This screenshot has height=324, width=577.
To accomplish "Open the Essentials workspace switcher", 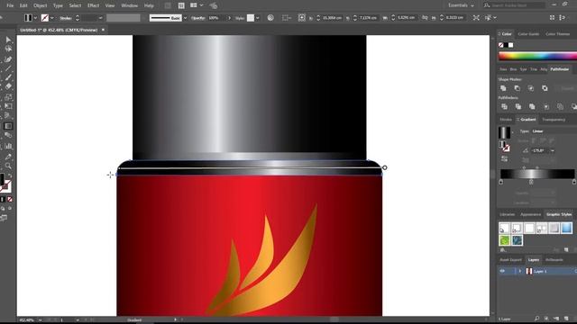I will coord(461,5).
